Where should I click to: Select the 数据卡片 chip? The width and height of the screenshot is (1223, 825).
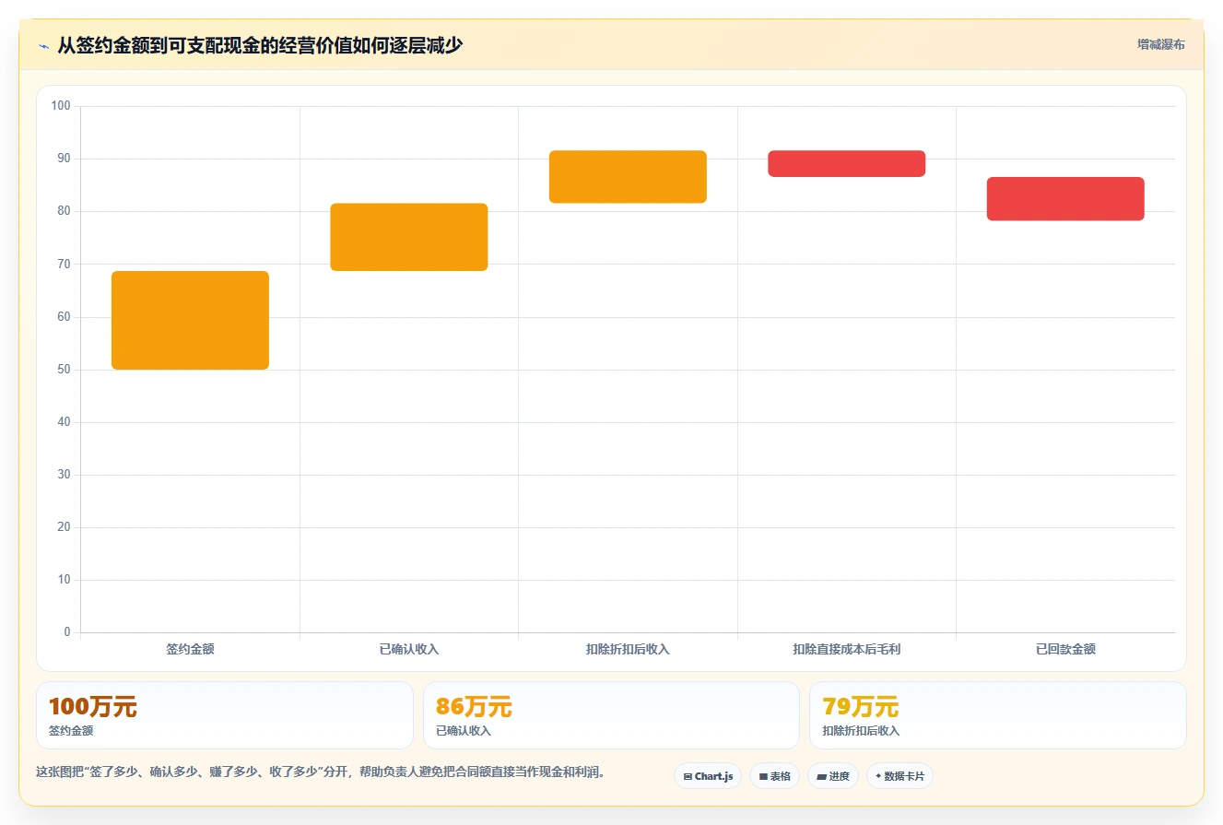point(900,776)
